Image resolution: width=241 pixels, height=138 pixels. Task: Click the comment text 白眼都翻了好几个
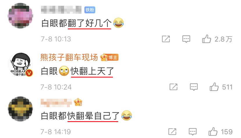[x=76, y=23]
